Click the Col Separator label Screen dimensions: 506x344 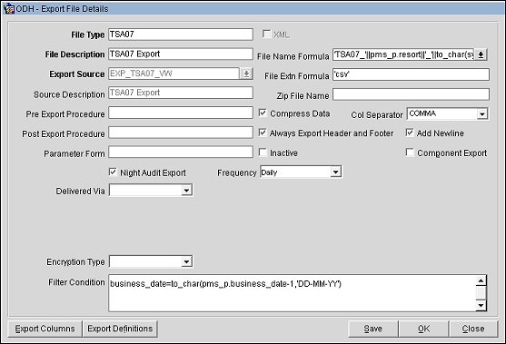point(377,115)
